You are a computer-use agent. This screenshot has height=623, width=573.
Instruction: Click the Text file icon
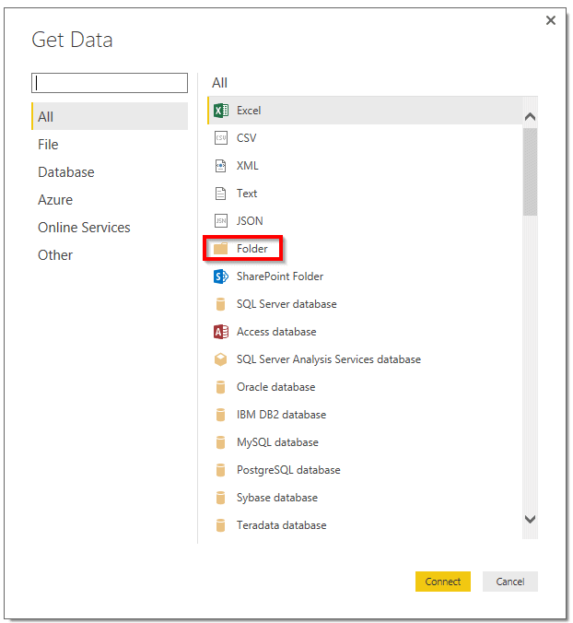click(220, 194)
